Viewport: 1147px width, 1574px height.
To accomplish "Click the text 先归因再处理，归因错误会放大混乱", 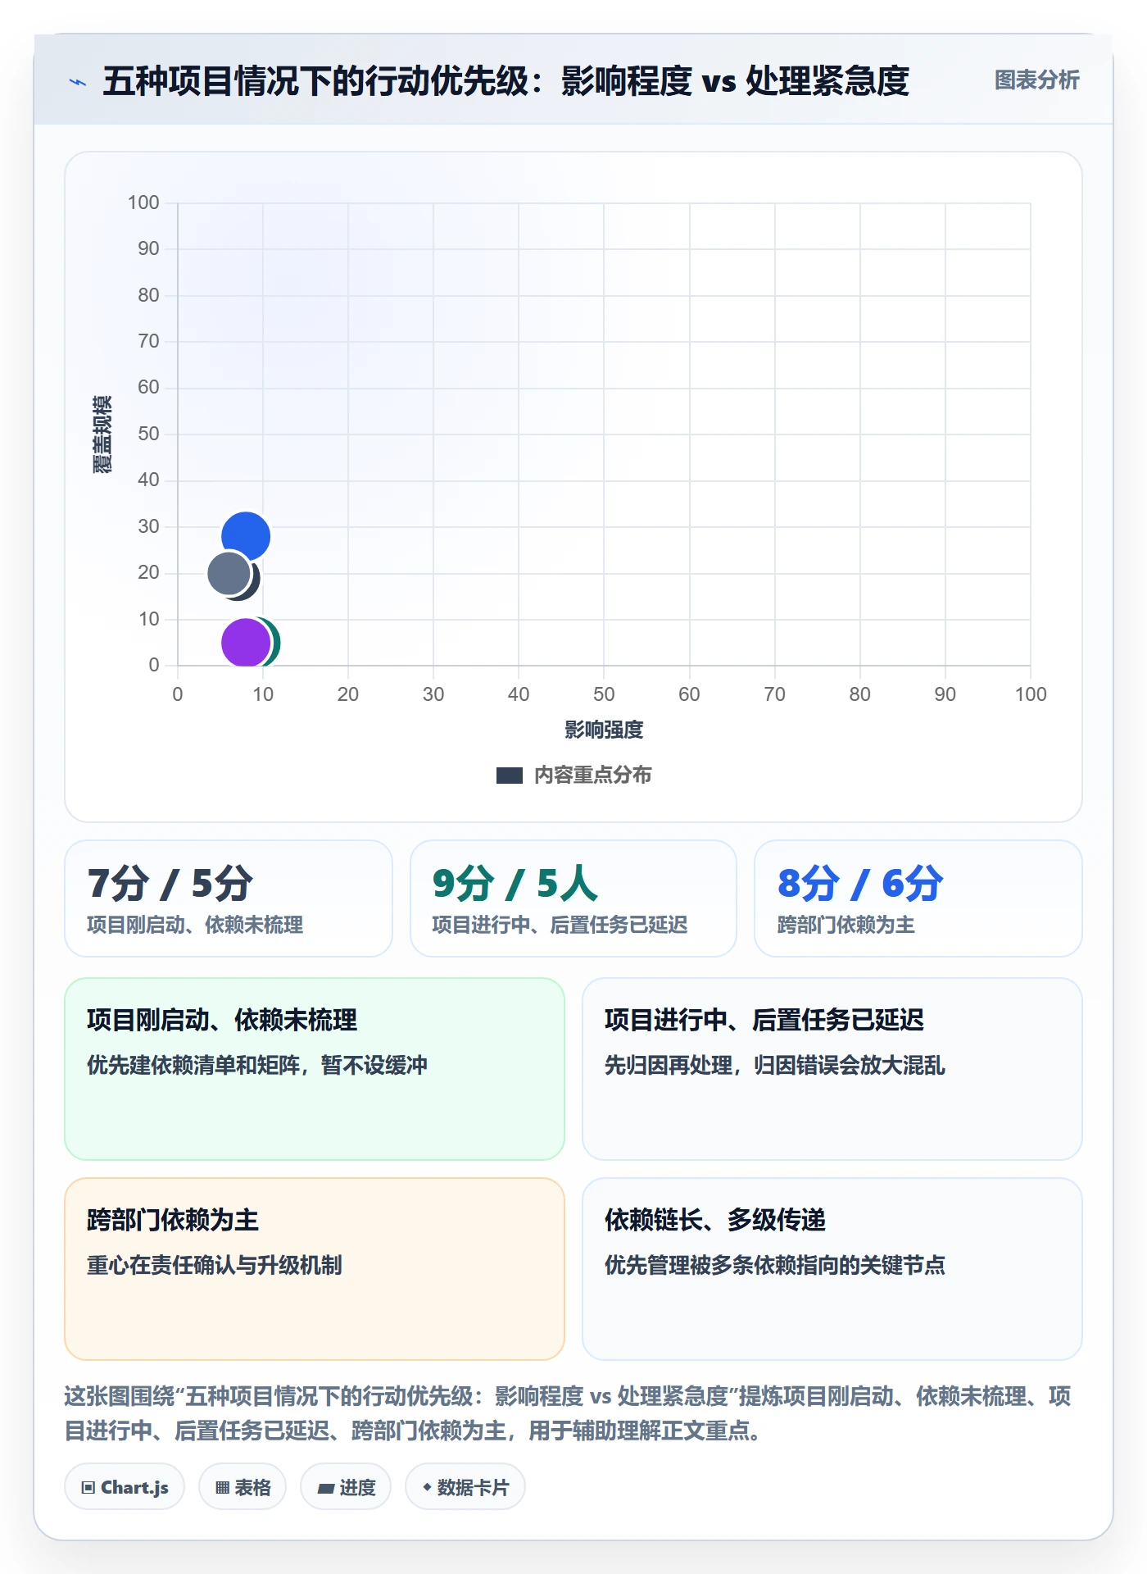I will tap(775, 1065).
